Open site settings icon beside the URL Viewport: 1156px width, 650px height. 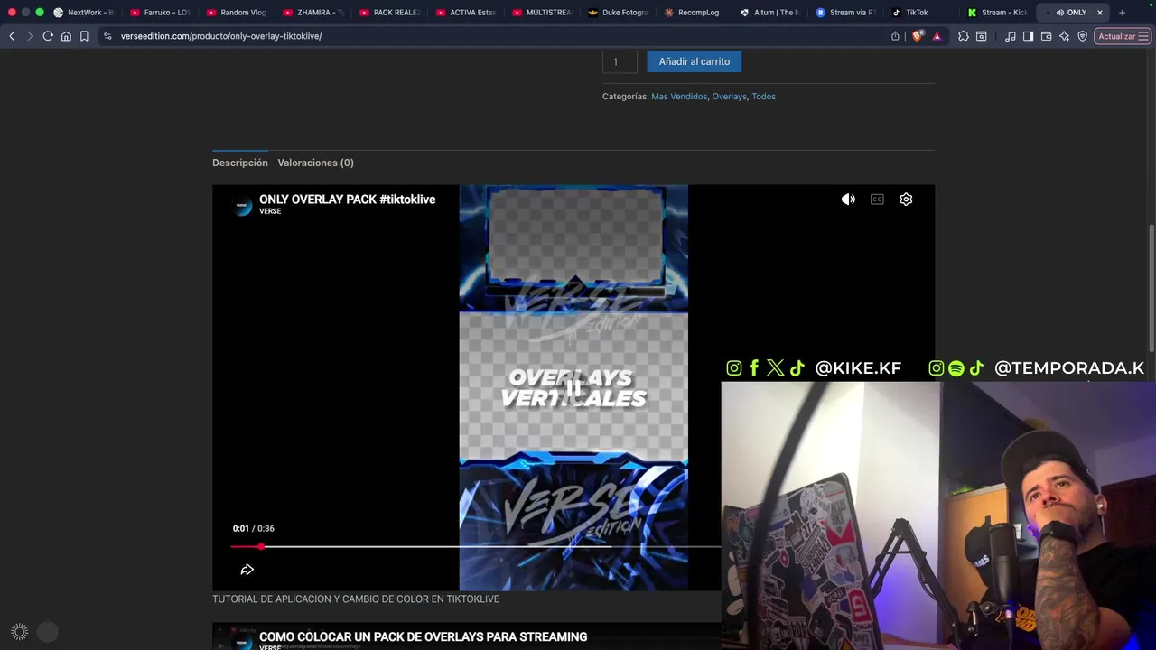[107, 36]
